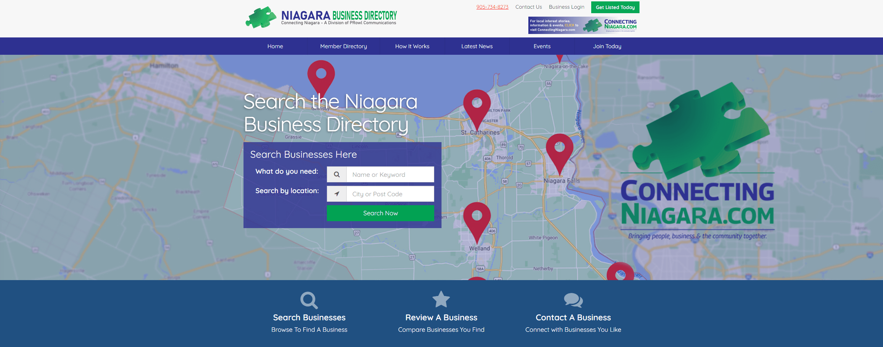Image resolution: width=883 pixels, height=347 pixels.
Task: Click the Get Listed Today button
Action: tap(615, 7)
